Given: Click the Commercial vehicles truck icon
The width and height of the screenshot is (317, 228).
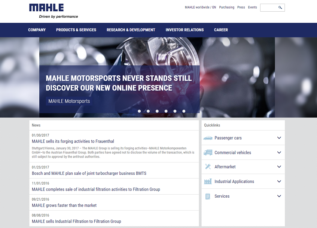Looking at the screenshot, I should coord(208,153).
